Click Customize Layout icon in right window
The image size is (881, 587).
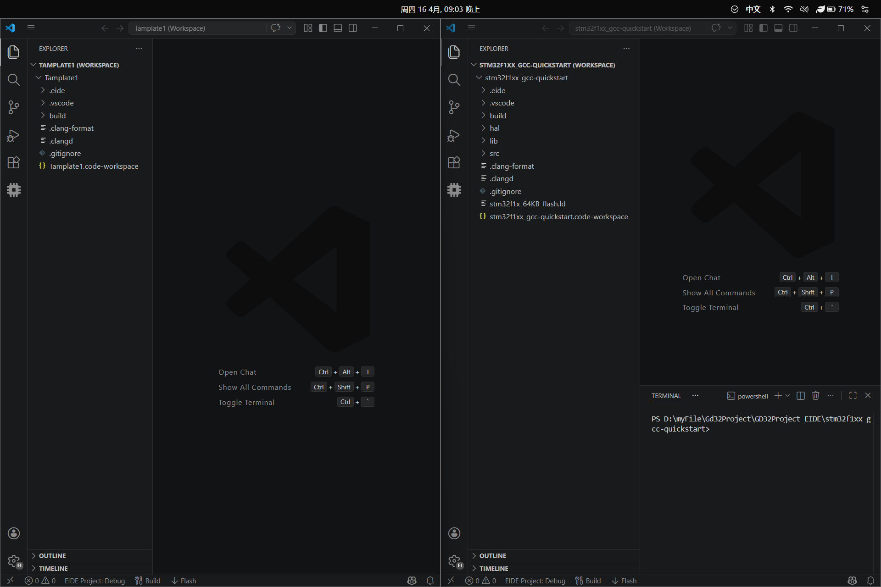748,28
